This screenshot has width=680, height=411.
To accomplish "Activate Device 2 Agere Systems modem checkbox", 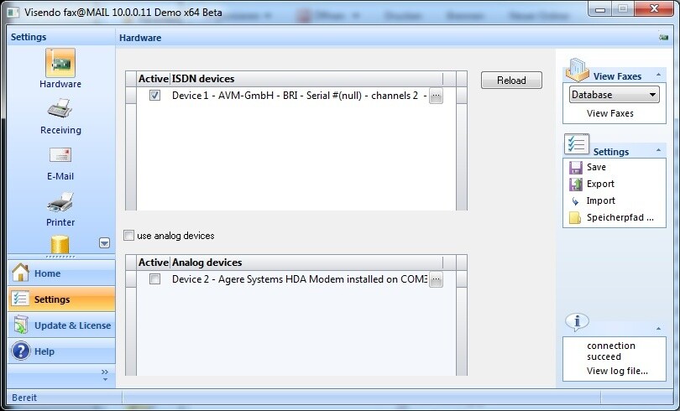I will point(154,279).
